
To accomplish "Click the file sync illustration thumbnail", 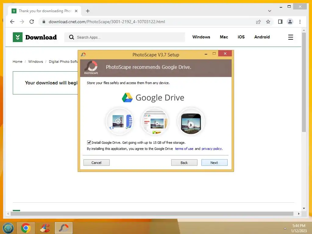I will [119, 121].
